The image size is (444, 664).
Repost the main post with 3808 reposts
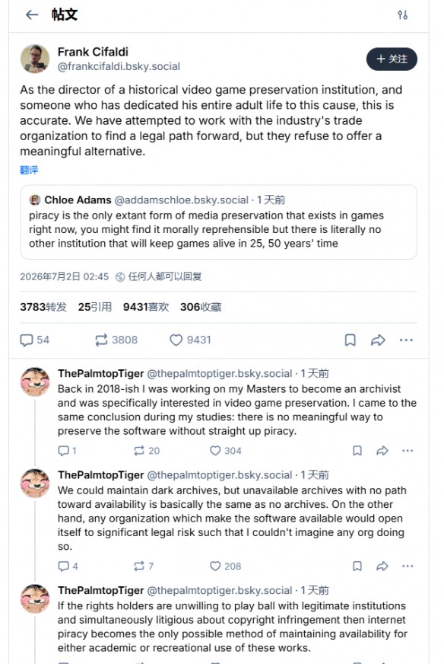(116, 340)
